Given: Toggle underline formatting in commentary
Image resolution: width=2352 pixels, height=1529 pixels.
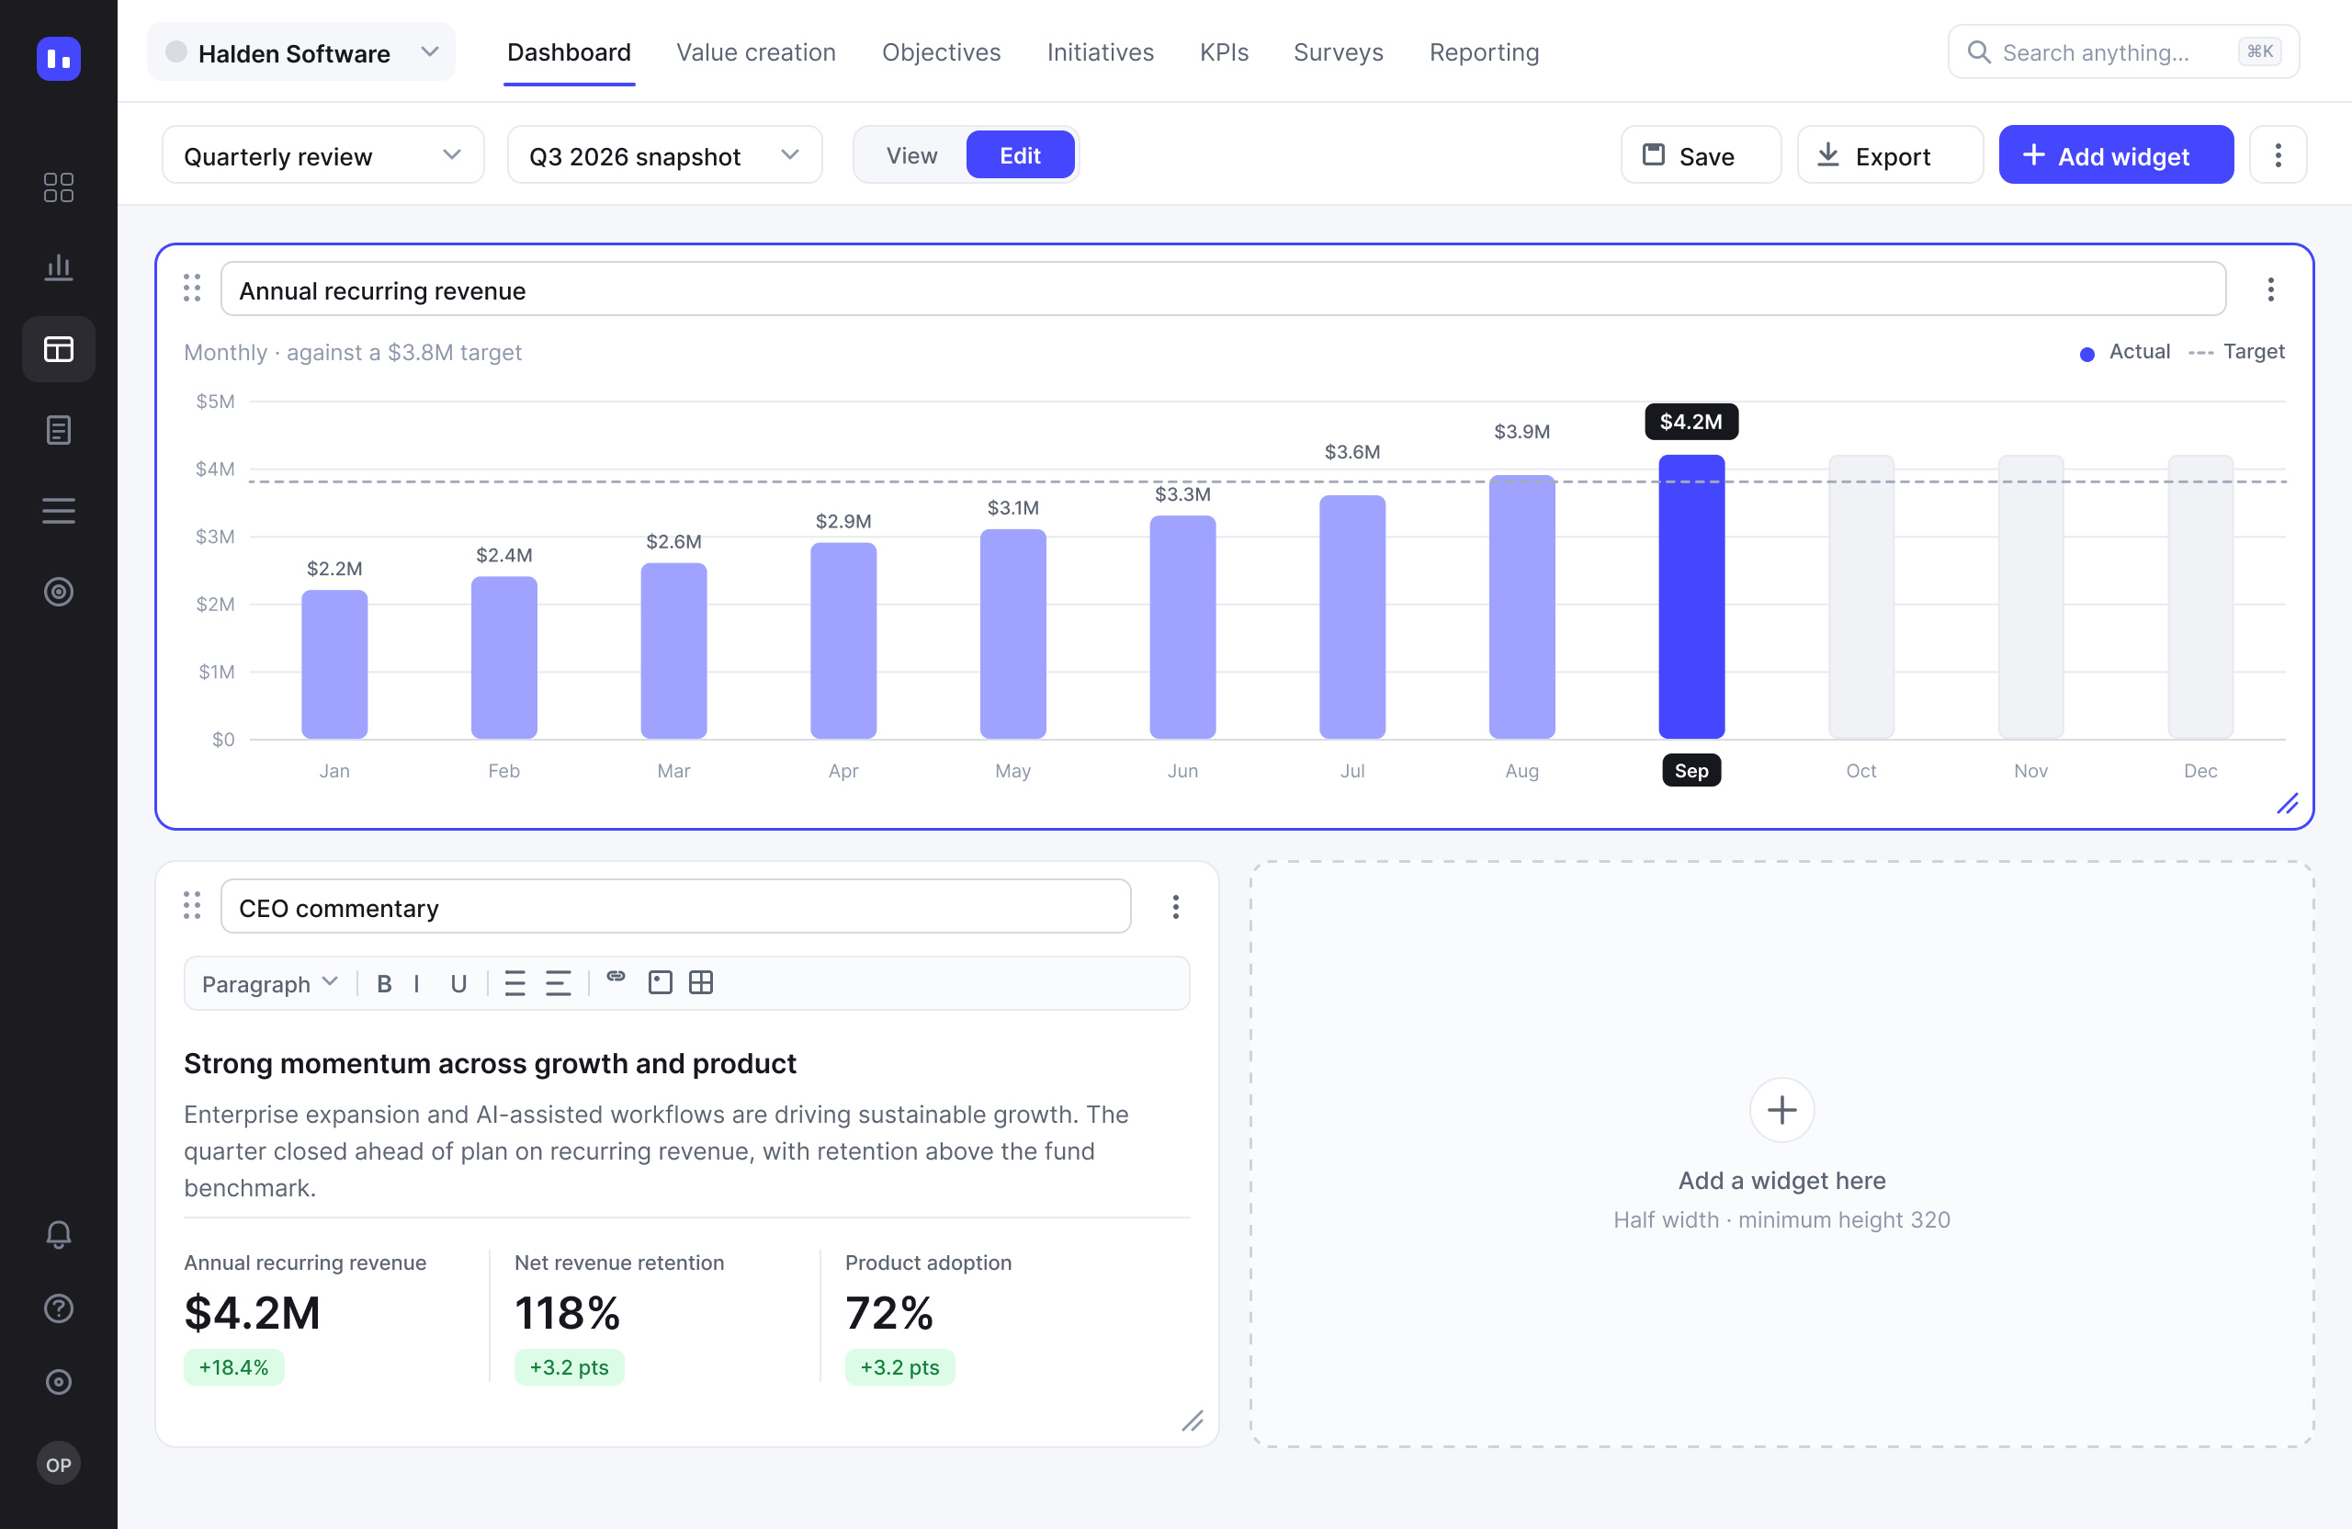Looking at the screenshot, I should (x=458, y=983).
